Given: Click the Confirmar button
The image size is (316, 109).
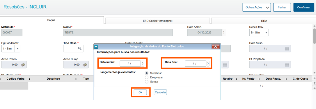Looking at the screenshot, I should 304,7.
